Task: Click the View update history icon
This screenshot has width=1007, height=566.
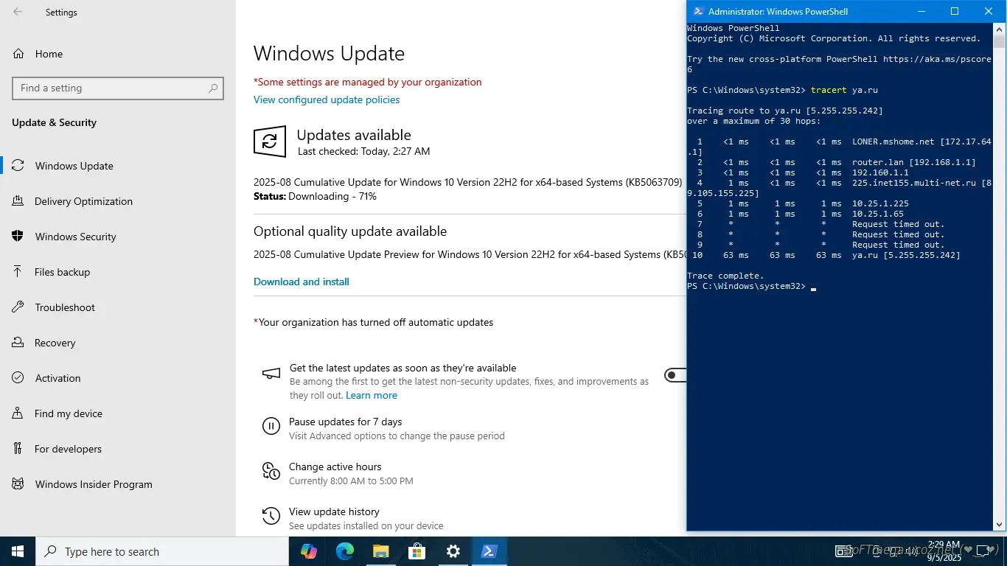Action: click(x=271, y=516)
